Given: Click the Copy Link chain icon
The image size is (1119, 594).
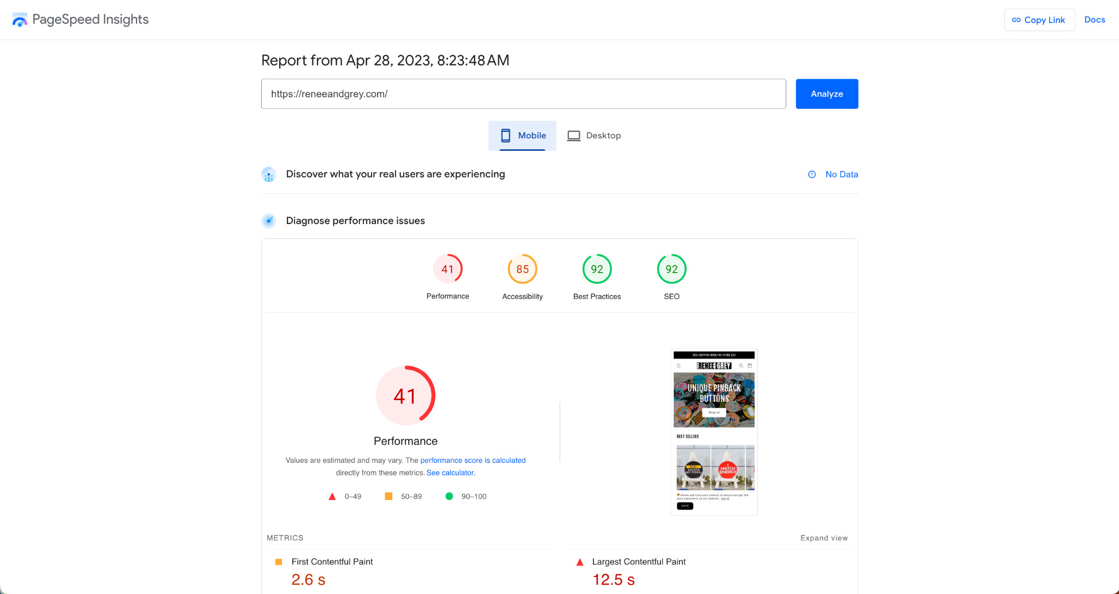Looking at the screenshot, I should click(1016, 20).
